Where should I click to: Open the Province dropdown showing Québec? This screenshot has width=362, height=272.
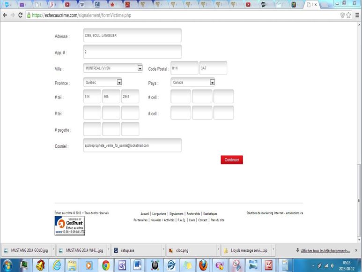(x=119, y=83)
